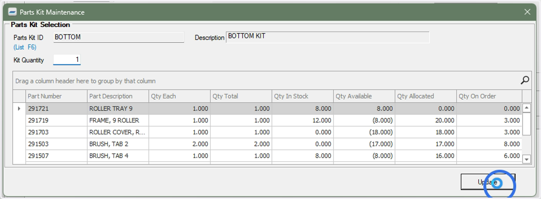Select the row indicator arrow for 291721
Viewport: 541px width, 199px height.
coord(19,109)
